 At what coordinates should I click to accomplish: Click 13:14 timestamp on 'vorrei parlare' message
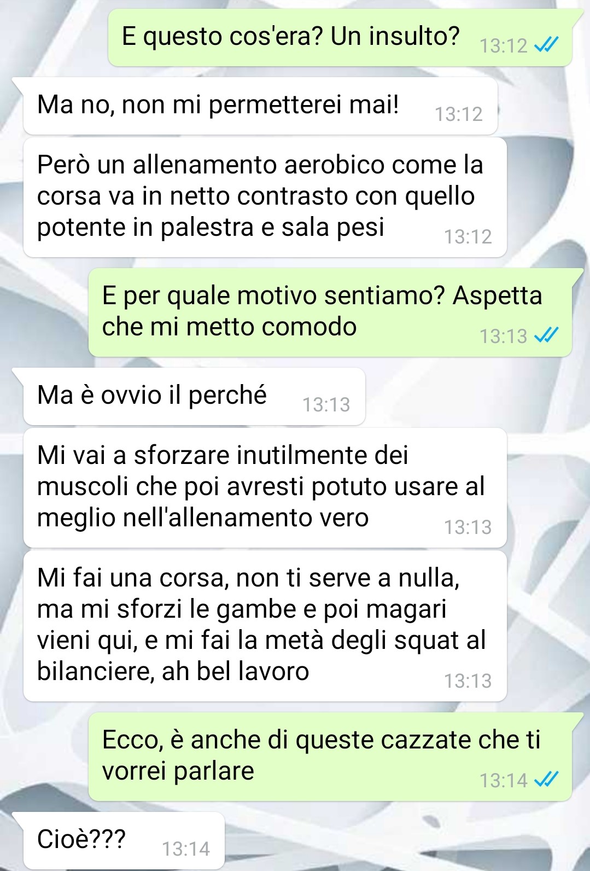coord(503,780)
